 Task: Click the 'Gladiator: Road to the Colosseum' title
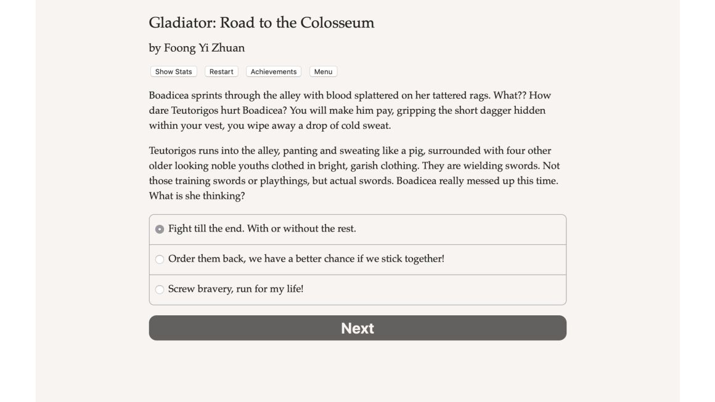point(261,23)
